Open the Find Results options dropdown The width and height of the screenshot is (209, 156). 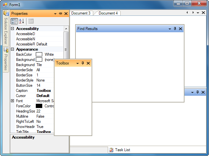pyautogui.click(x=170, y=29)
